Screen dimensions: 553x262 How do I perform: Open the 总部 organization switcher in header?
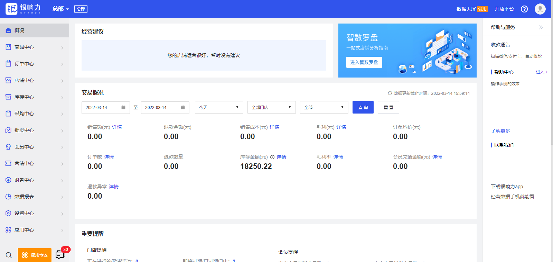click(x=60, y=9)
